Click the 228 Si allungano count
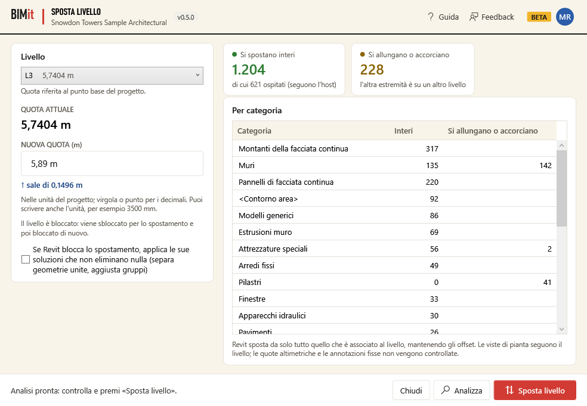Viewport: 587px width, 406px height. click(372, 70)
